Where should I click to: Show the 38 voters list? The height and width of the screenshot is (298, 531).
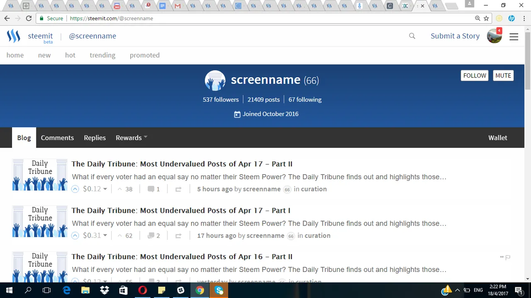click(x=125, y=189)
